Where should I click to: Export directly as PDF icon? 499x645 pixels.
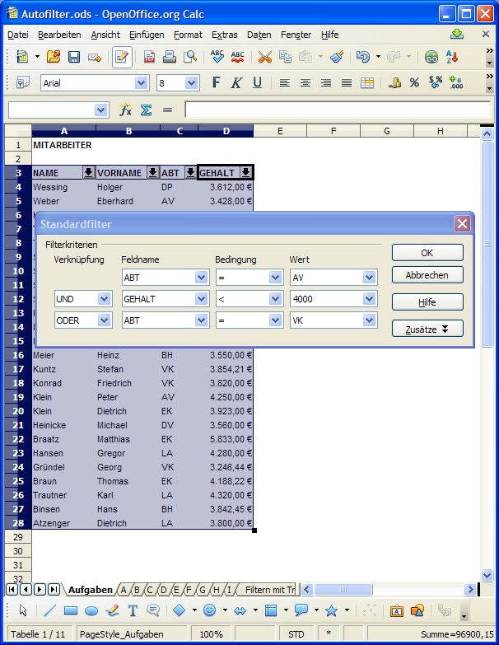click(x=150, y=57)
